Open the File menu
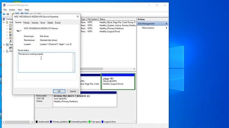Screen dimensions: 229x128 click(x=5, y=10)
